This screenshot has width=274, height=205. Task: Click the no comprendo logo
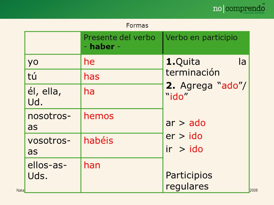click(x=239, y=9)
